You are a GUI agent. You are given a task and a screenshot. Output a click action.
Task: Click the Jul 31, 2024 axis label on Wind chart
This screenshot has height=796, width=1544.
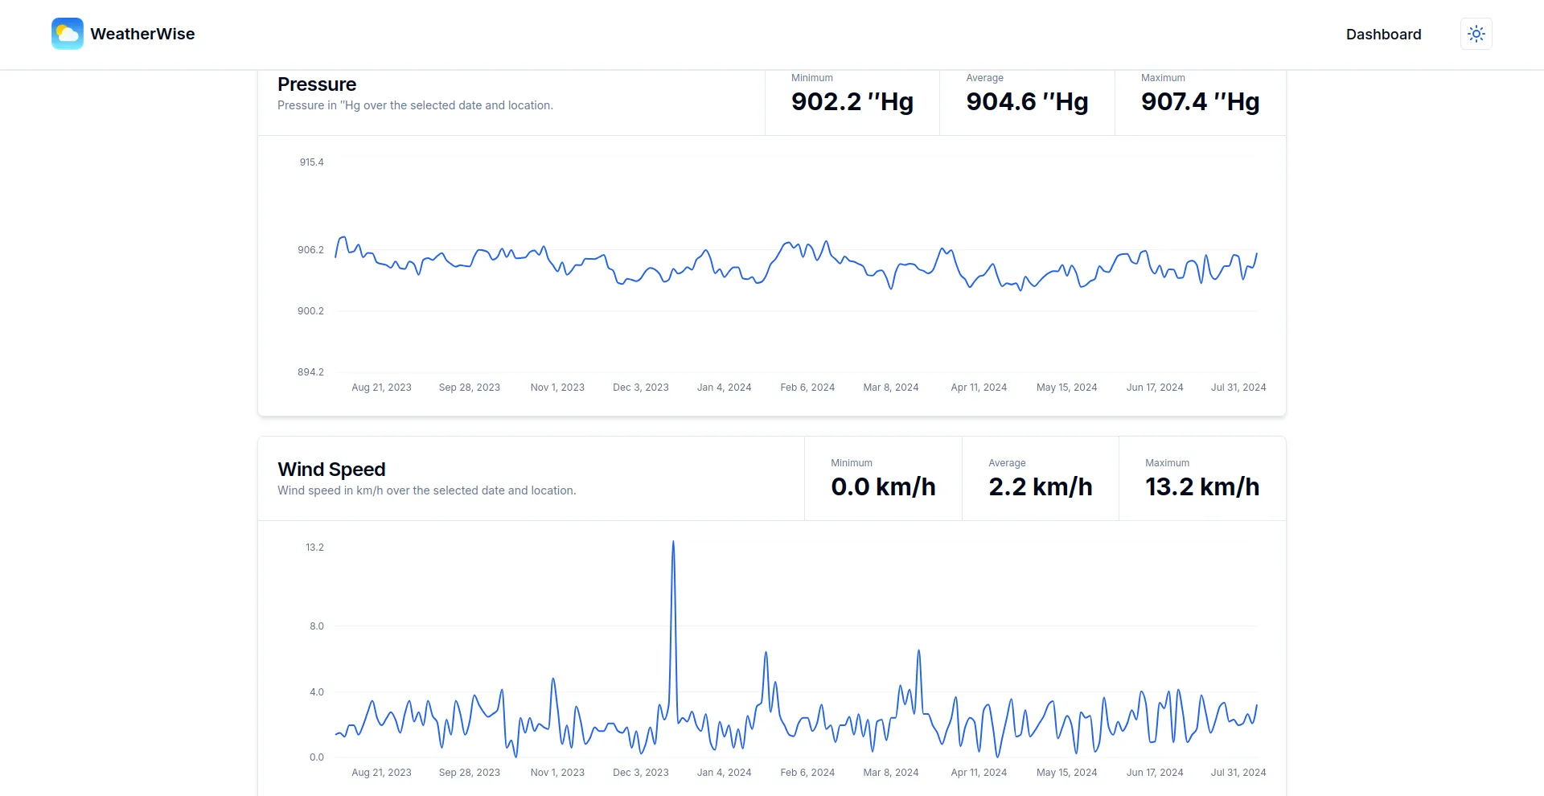pos(1238,772)
